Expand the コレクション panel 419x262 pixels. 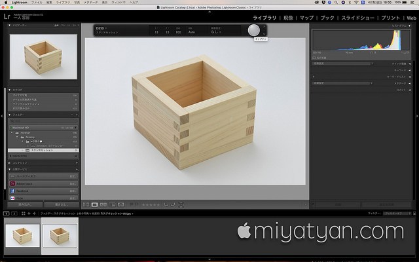click(x=10, y=162)
